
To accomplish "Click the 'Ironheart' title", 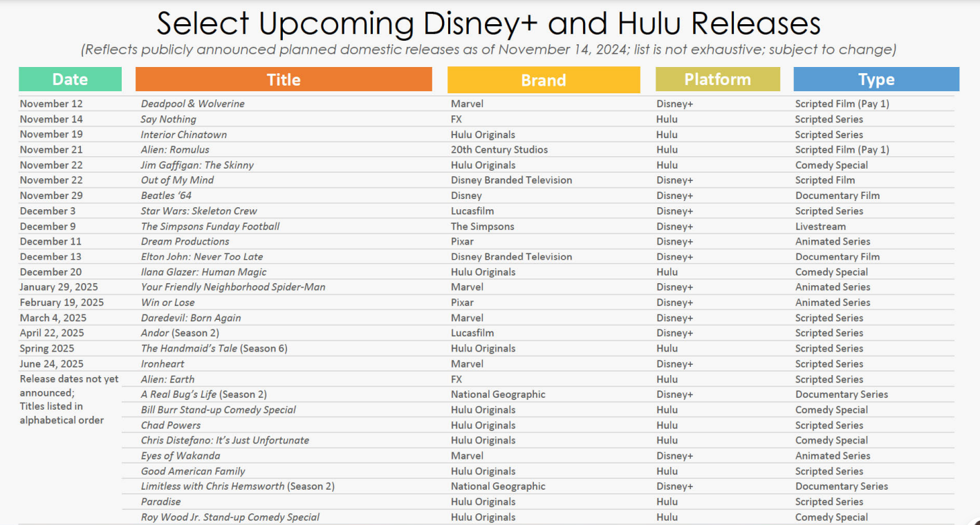I will pos(163,363).
